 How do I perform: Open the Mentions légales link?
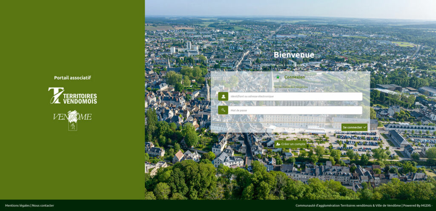[x=17, y=205]
